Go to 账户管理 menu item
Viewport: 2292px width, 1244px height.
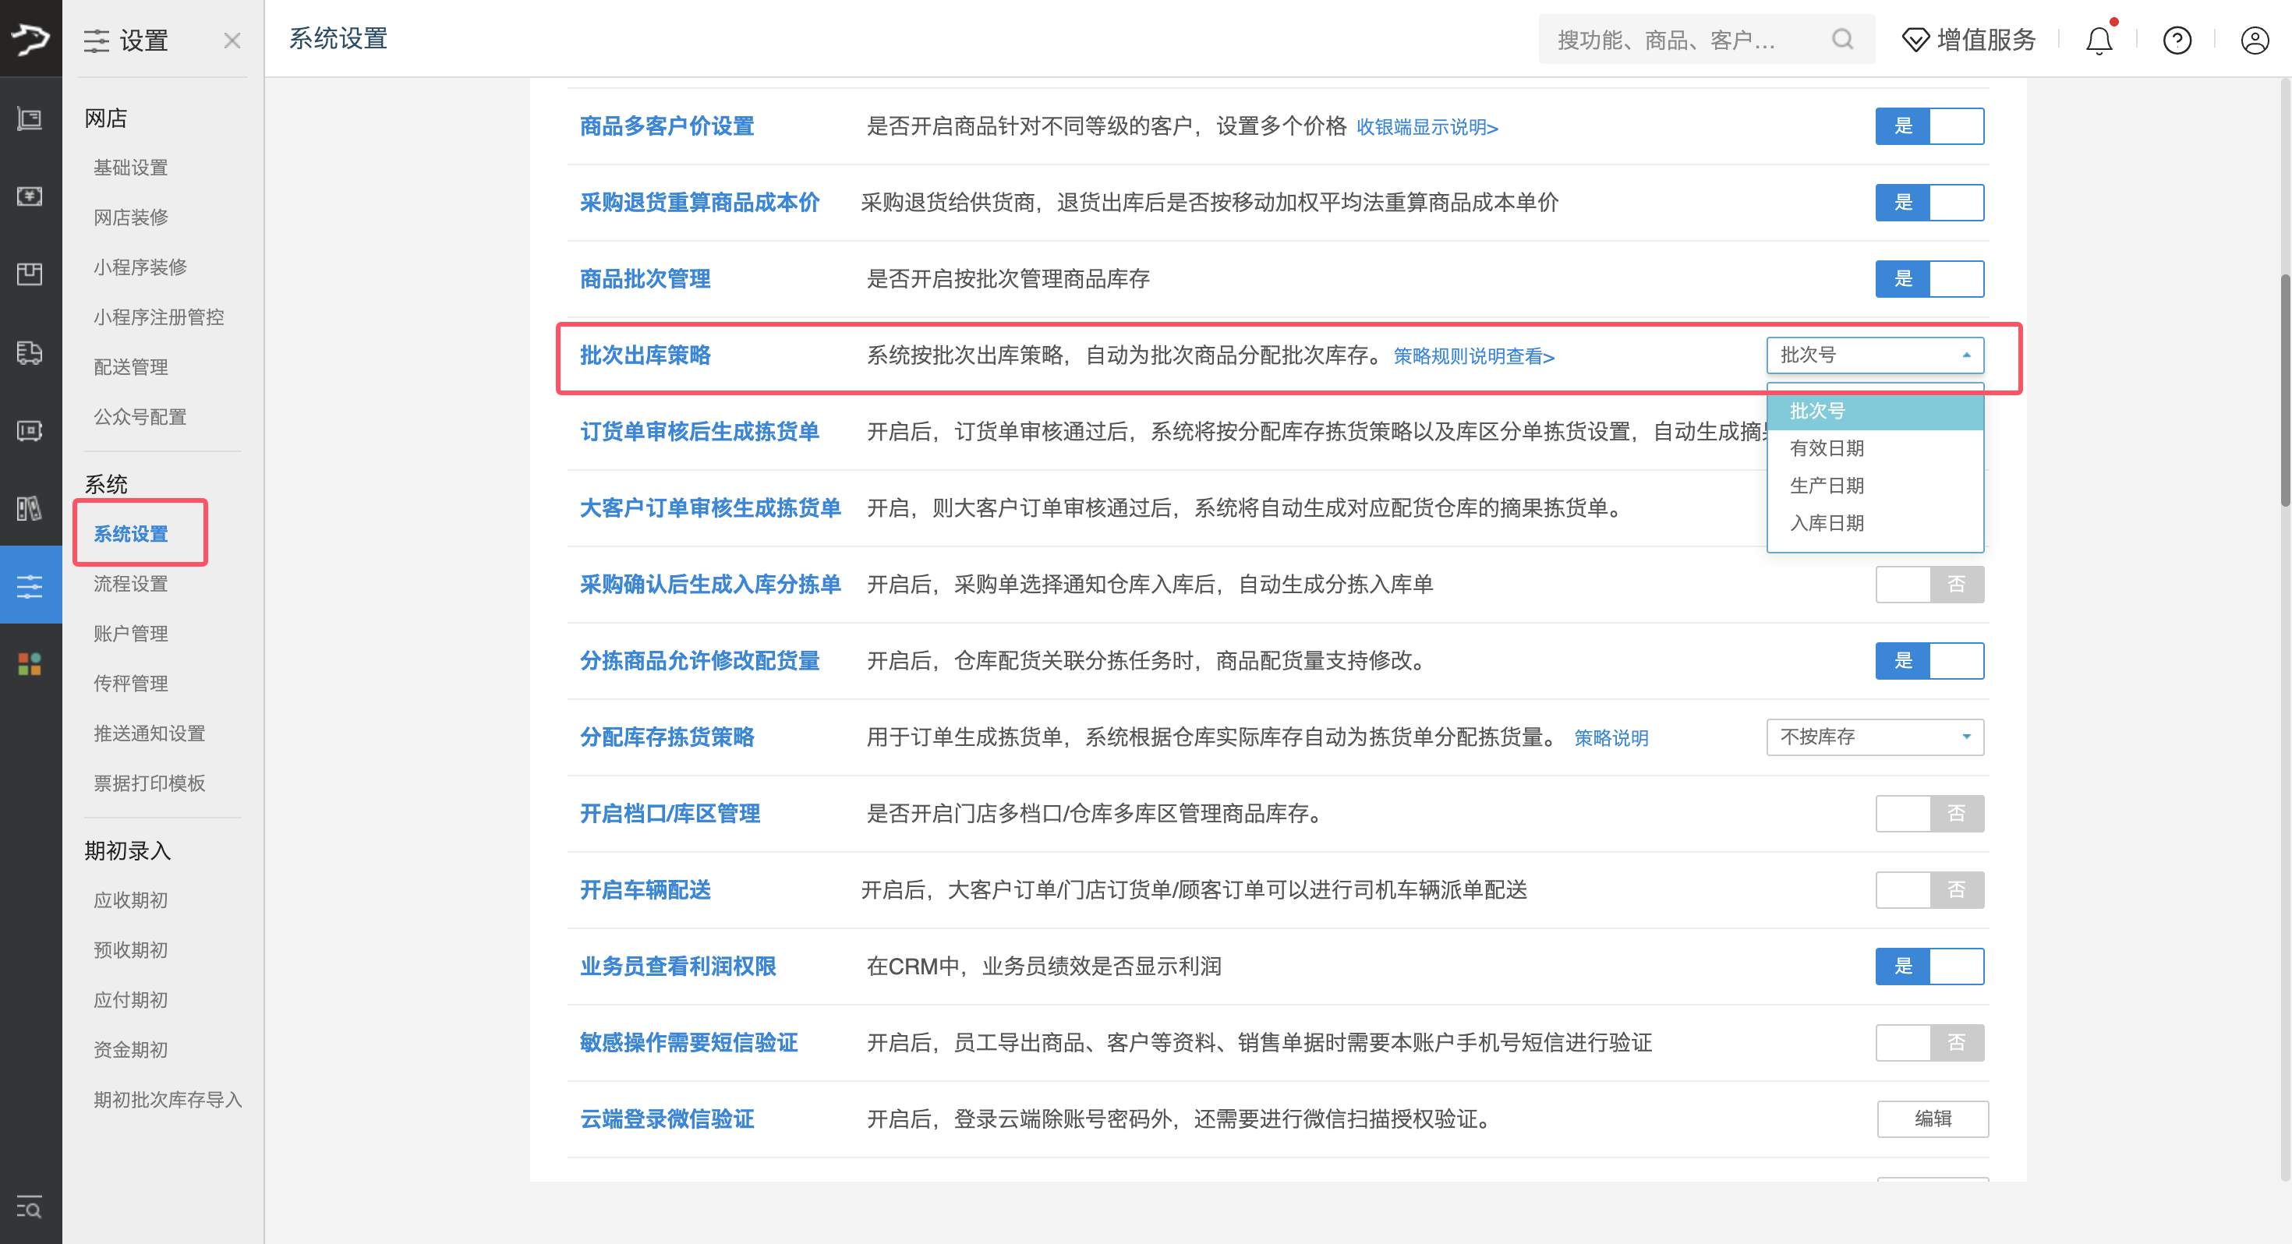click(x=131, y=634)
